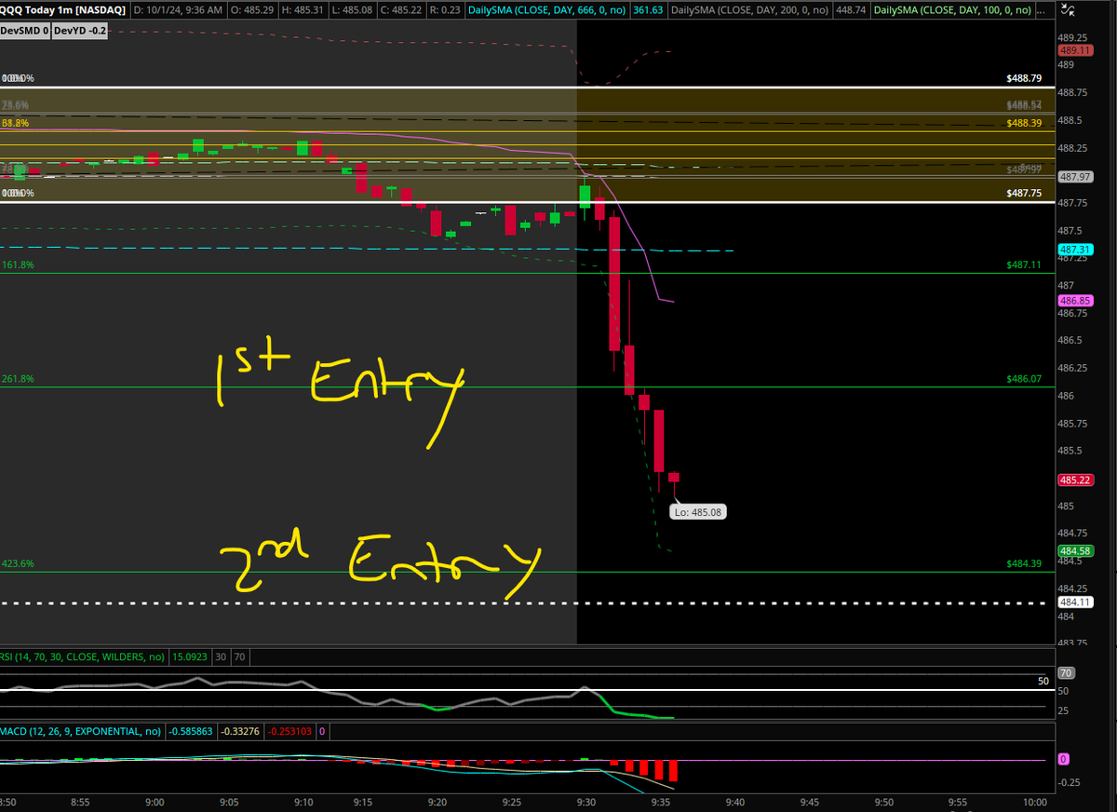Click the MACD zero-line value 0 in header
Image resolution: width=1117 pixels, height=812 pixels.
tap(322, 731)
